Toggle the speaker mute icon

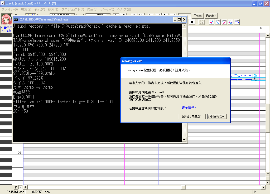(192, 22)
